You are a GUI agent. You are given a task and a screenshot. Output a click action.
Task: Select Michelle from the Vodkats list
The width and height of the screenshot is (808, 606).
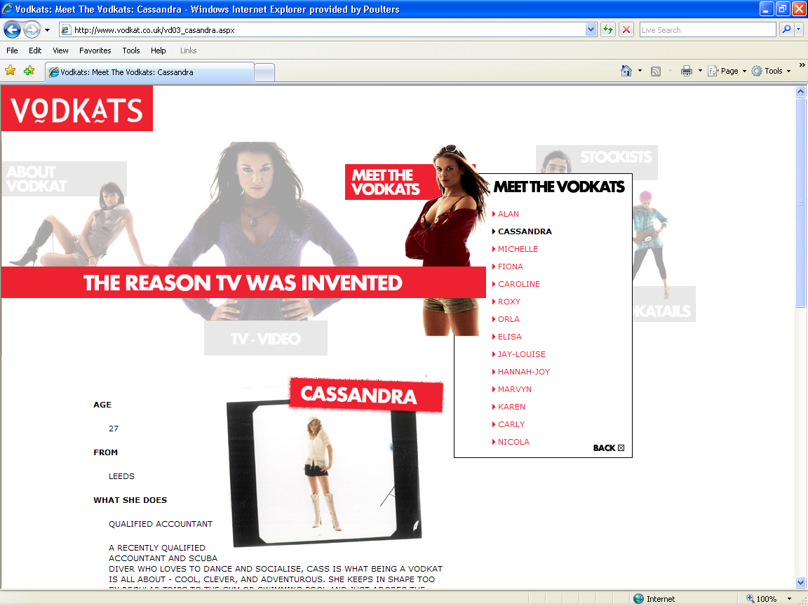tap(515, 249)
